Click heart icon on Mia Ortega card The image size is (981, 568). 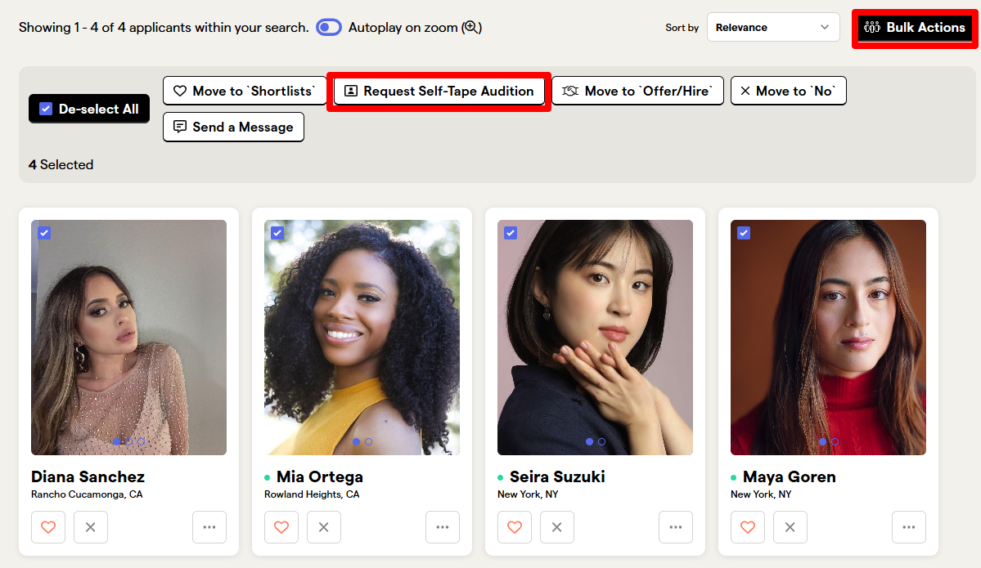[x=281, y=527]
